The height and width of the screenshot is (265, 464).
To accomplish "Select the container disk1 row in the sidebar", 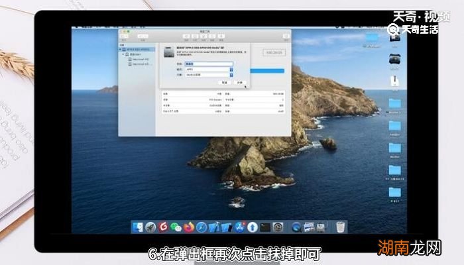I will pyautogui.click(x=137, y=54).
